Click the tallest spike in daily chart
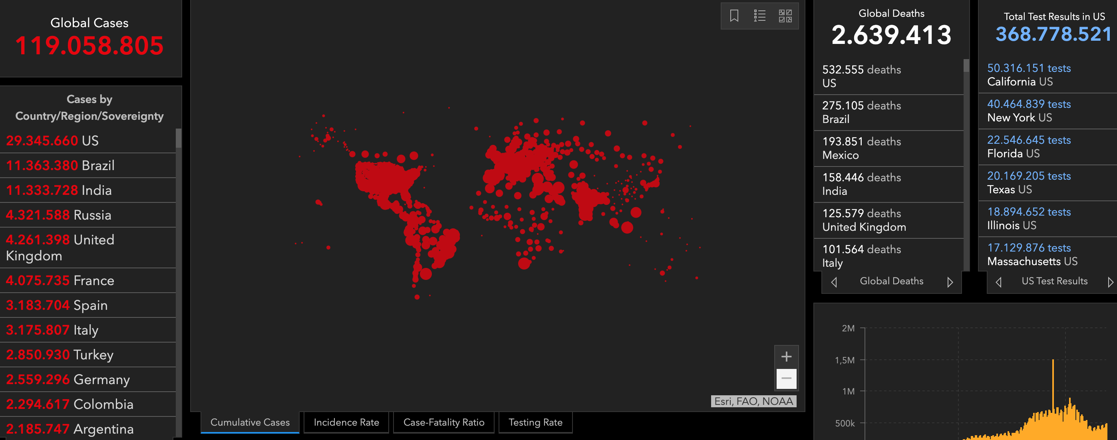1117x440 pixels. (1053, 381)
